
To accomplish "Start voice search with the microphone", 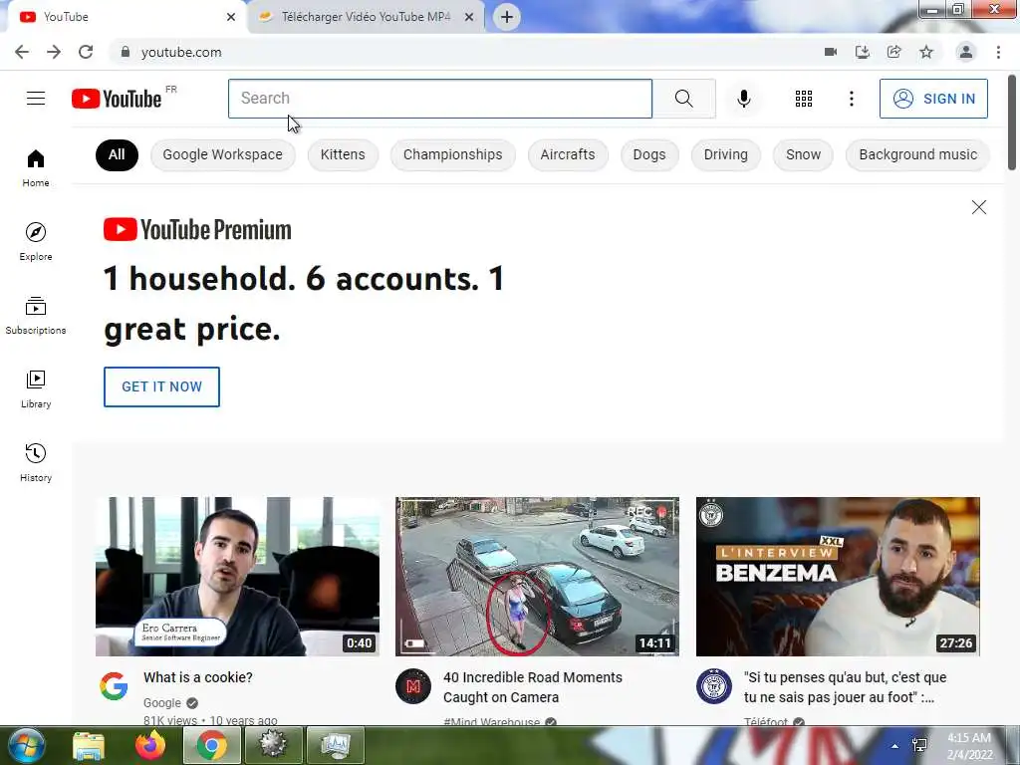I will (x=743, y=99).
